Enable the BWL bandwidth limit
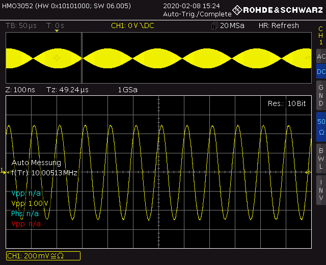 coord(320,158)
